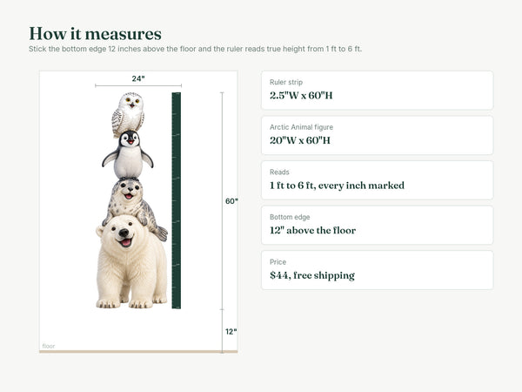Click the tan floor line
Image resolution: width=522 pixels, height=392 pixels.
click(x=138, y=351)
